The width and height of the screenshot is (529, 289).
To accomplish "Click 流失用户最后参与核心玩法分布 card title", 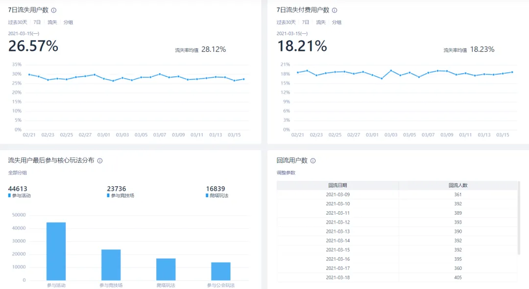I will tap(51, 160).
